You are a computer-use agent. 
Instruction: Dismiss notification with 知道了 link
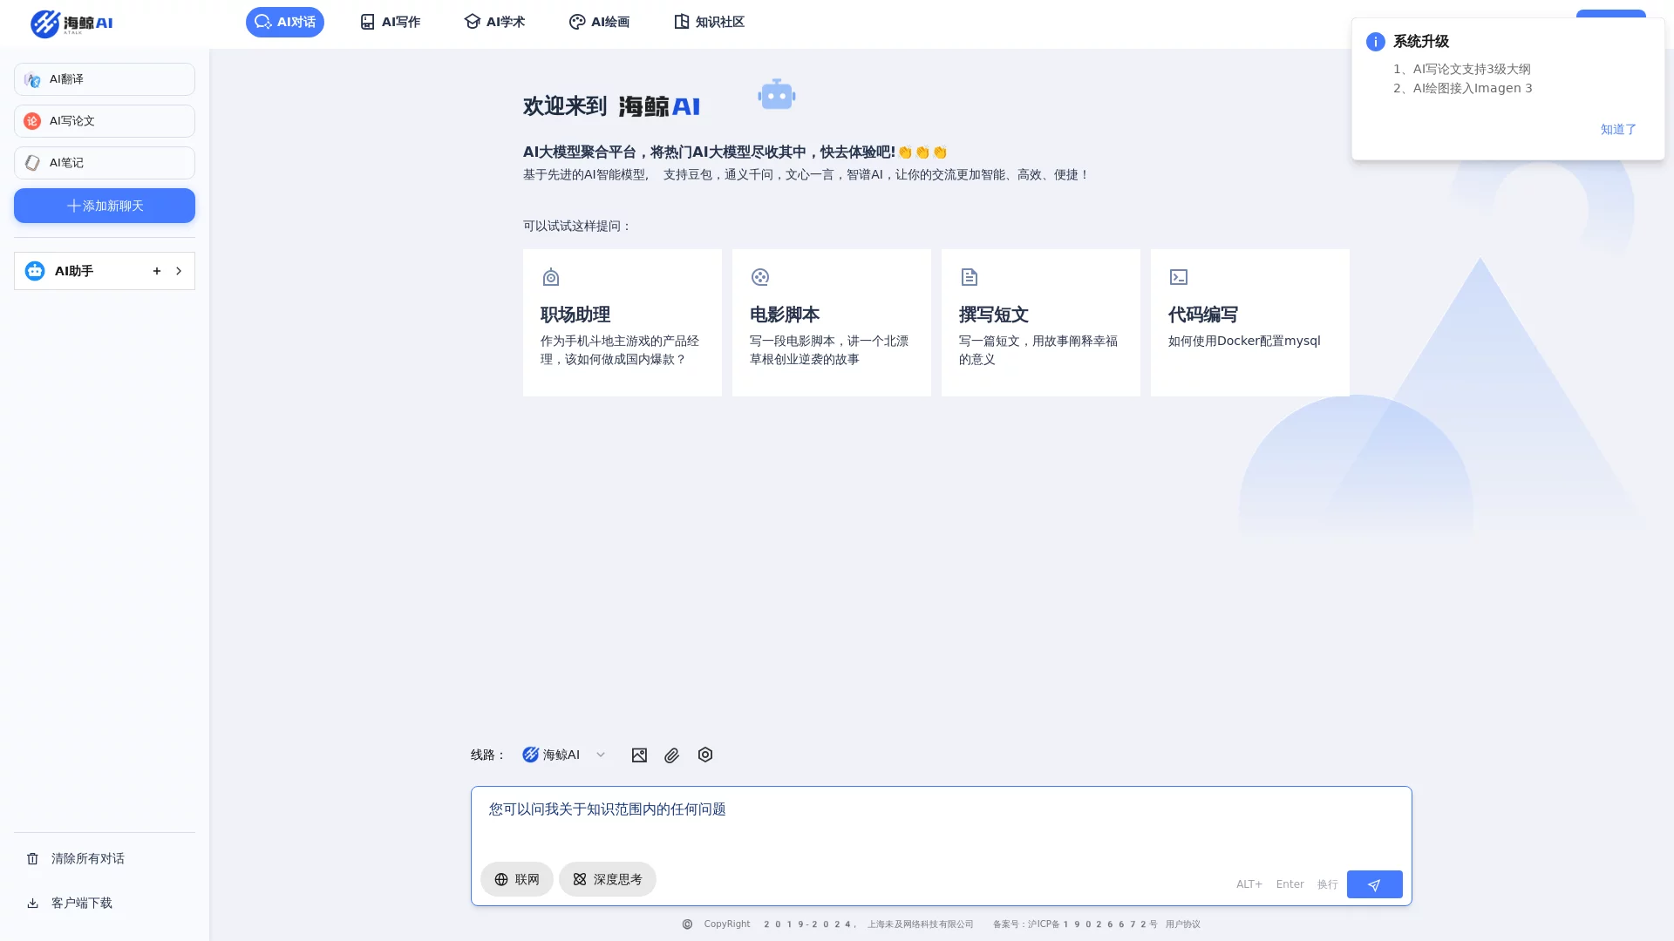click(x=1618, y=129)
